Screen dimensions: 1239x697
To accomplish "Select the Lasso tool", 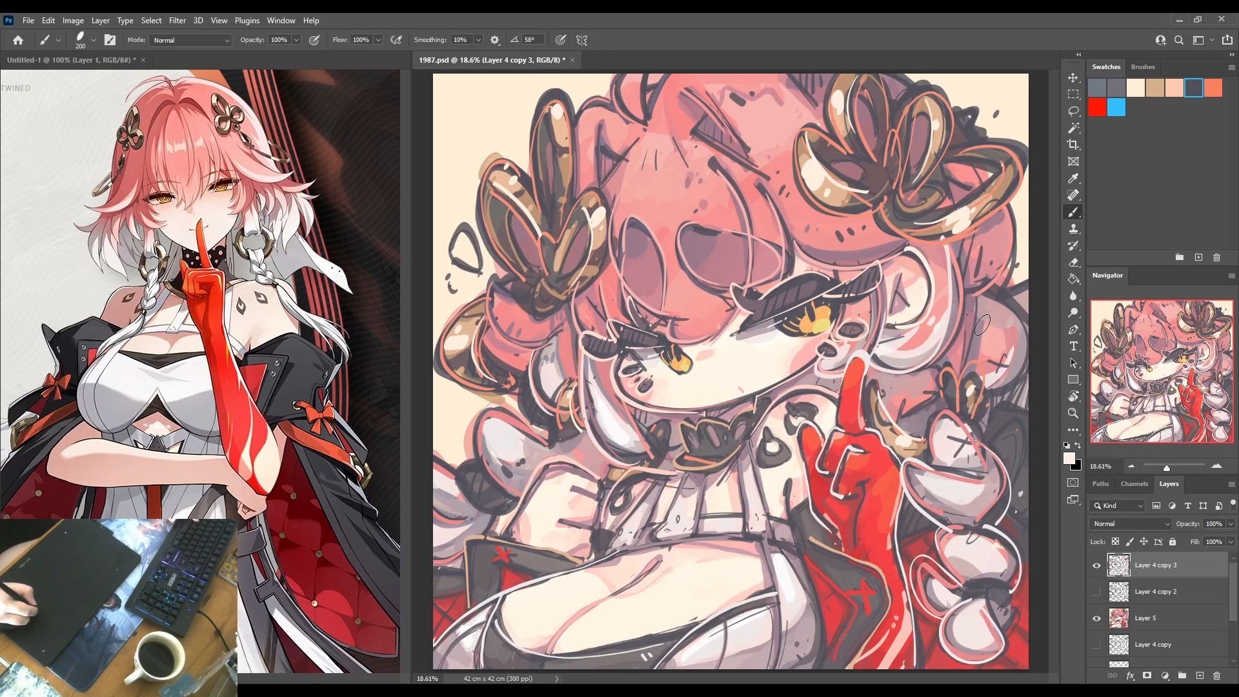I will [1073, 112].
